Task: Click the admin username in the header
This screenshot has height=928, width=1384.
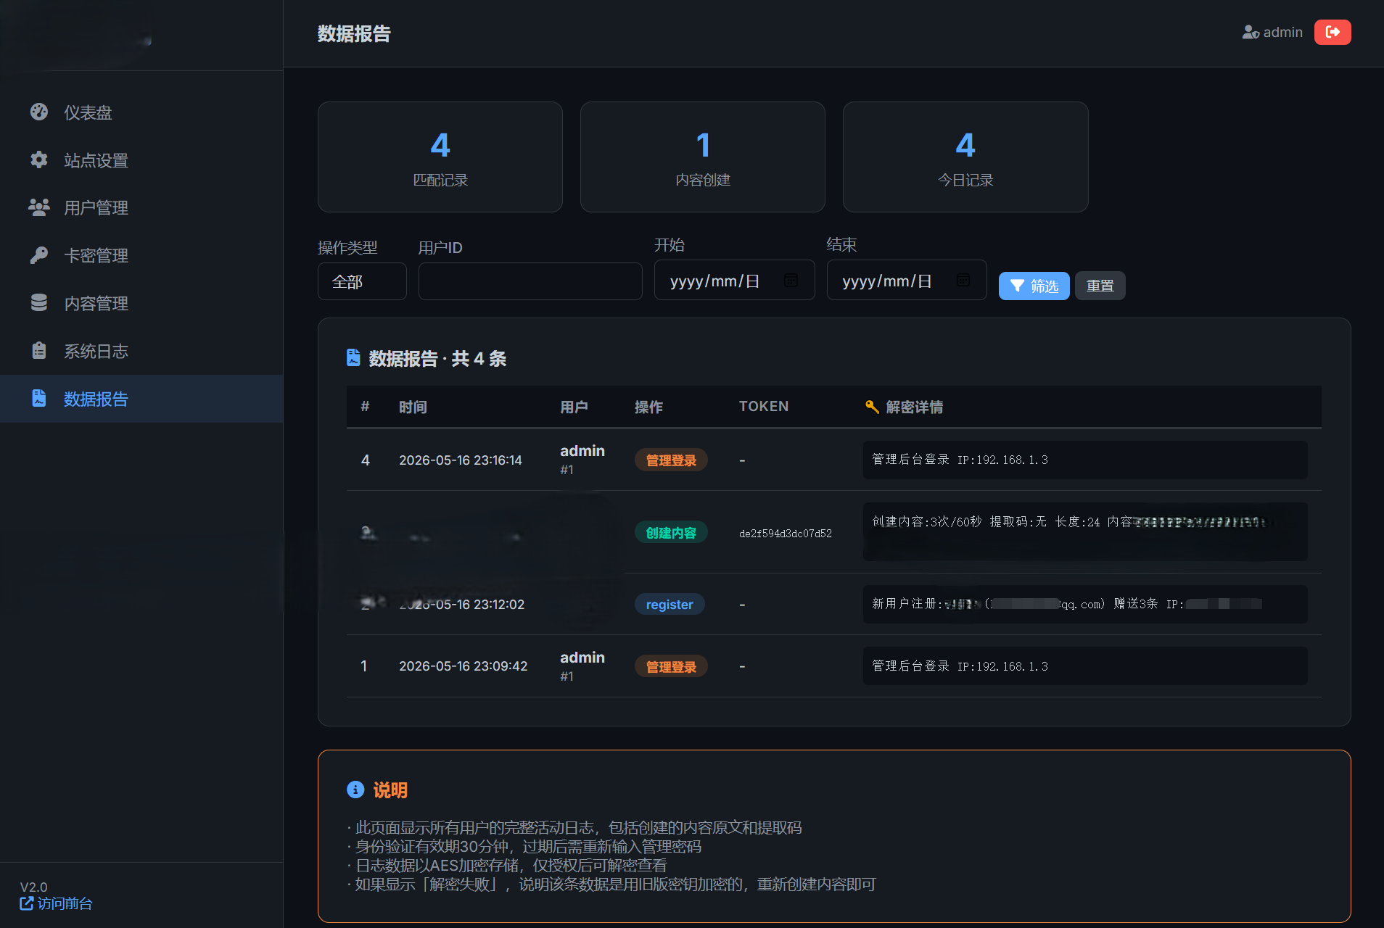Action: pos(1282,33)
